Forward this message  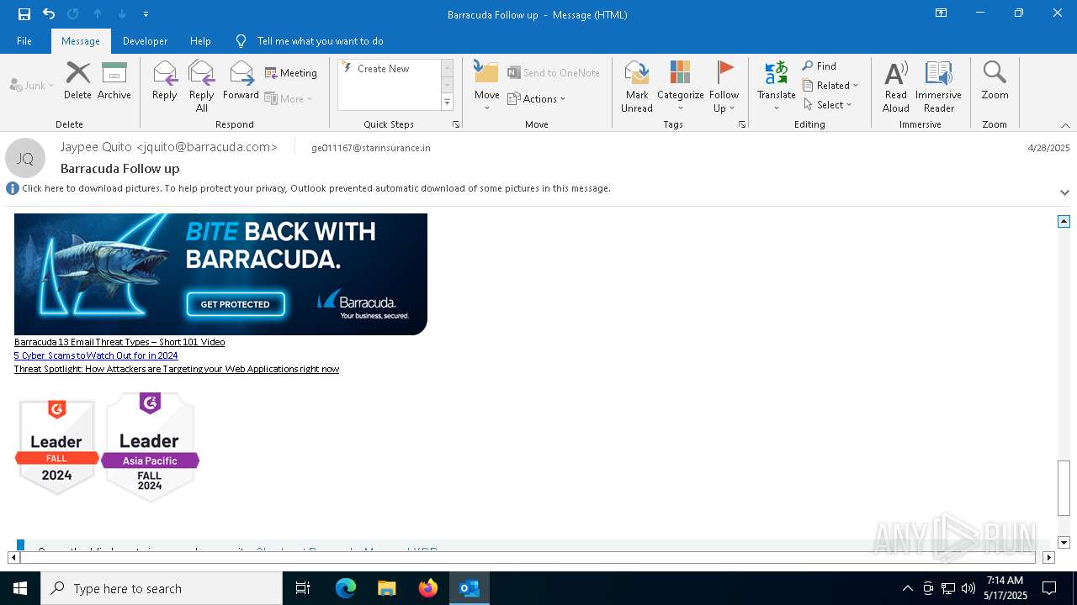pyautogui.click(x=241, y=81)
